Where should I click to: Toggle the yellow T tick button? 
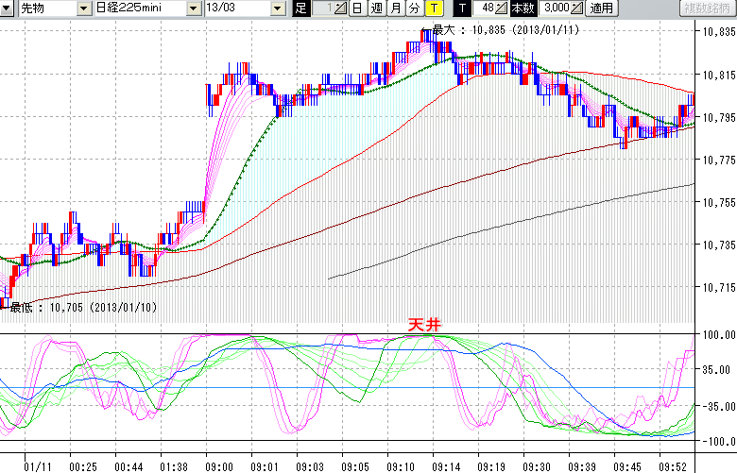(433, 8)
